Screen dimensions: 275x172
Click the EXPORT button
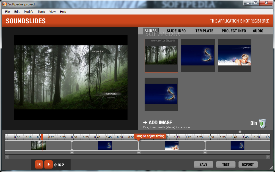[x=248, y=165]
